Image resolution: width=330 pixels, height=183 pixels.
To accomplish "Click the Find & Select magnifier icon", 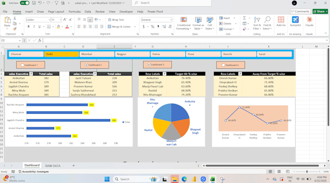I will pyautogui.click(x=267, y=20).
